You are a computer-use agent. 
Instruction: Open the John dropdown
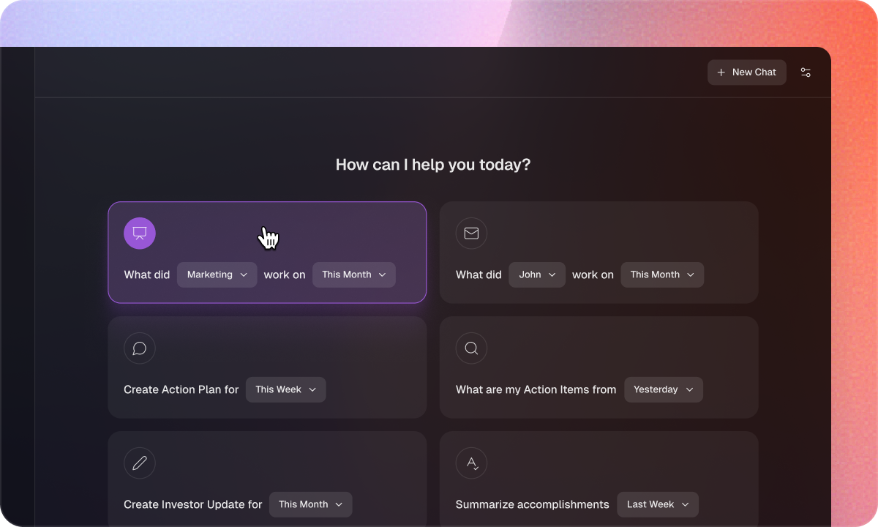click(x=537, y=274)
